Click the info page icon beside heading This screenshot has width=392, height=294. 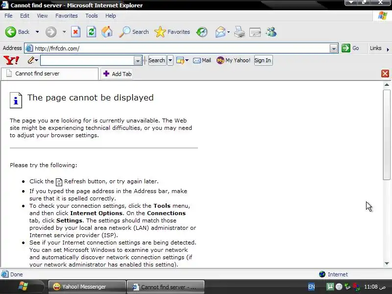point(16,100)
